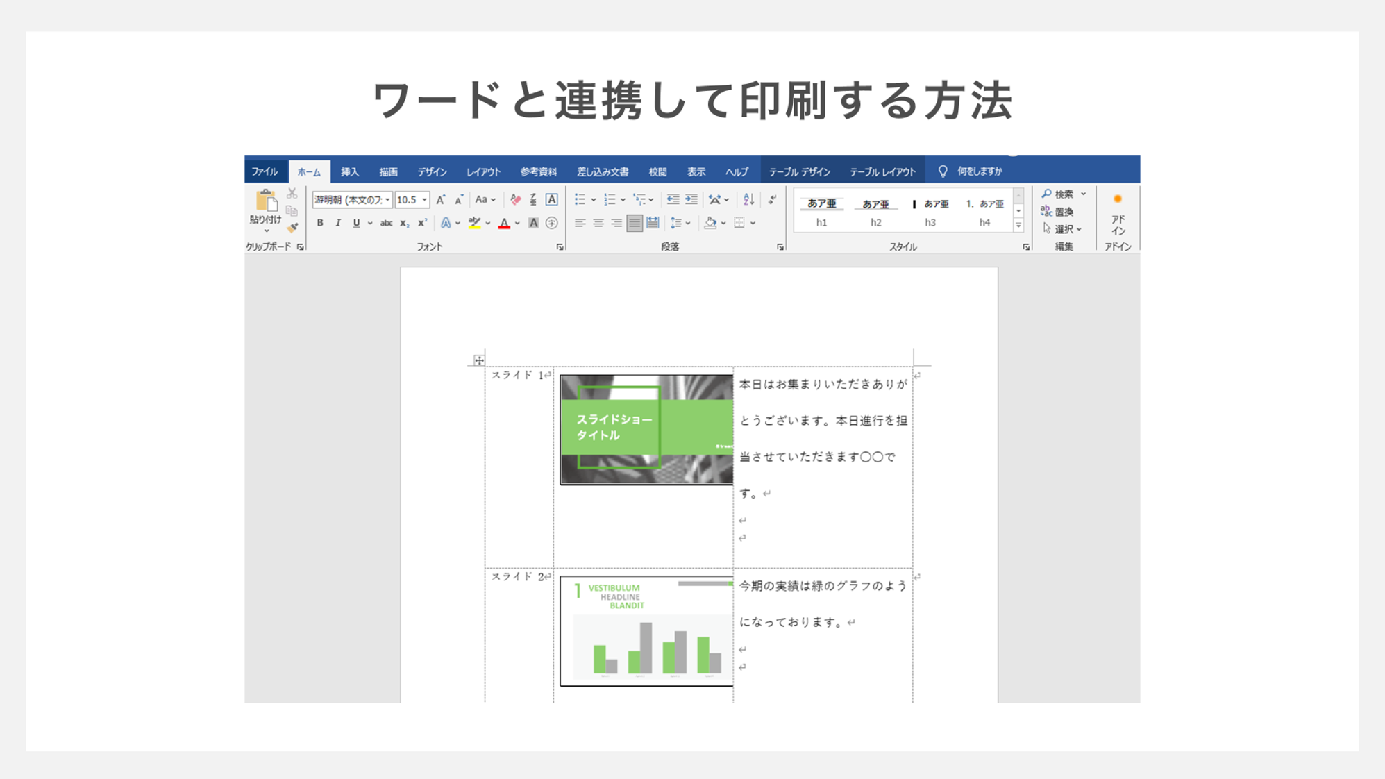1385x779 pixels.
Task: Click the enclosed circle character icon
Action: pos(552,224)
